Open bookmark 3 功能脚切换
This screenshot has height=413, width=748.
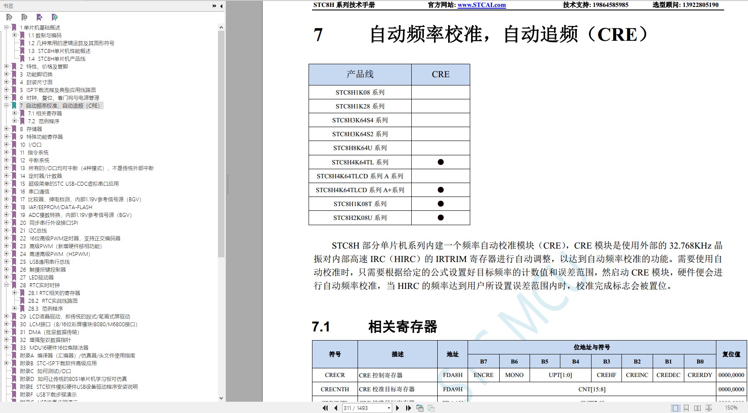[36, 74]
